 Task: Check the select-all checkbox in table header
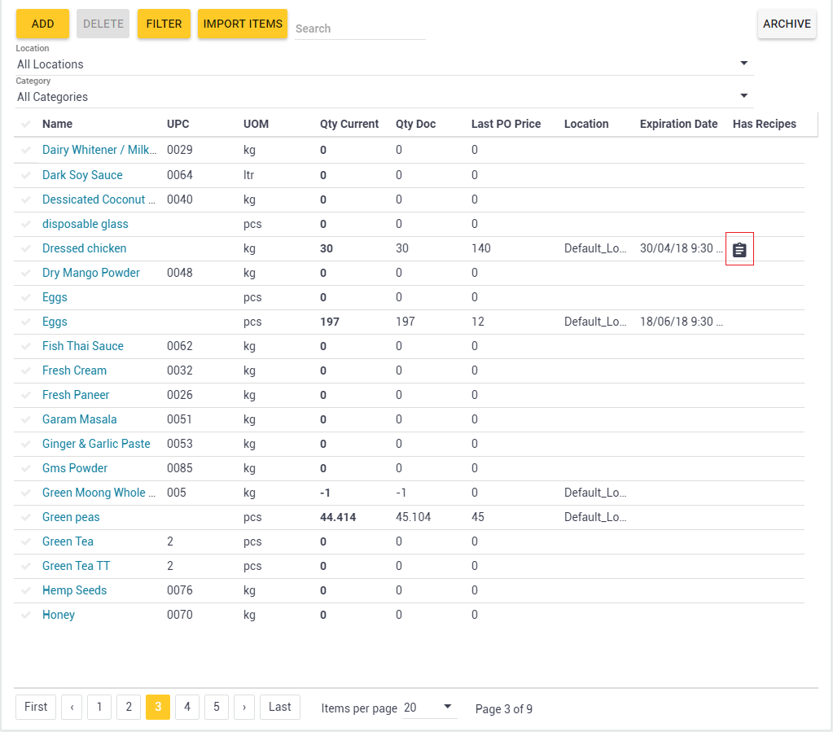pyautogui.click(x=25, y=124)
